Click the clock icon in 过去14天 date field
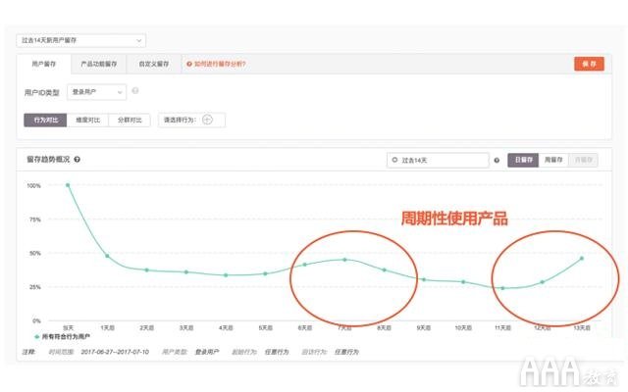The image size is (628, 392). [394, 159]
